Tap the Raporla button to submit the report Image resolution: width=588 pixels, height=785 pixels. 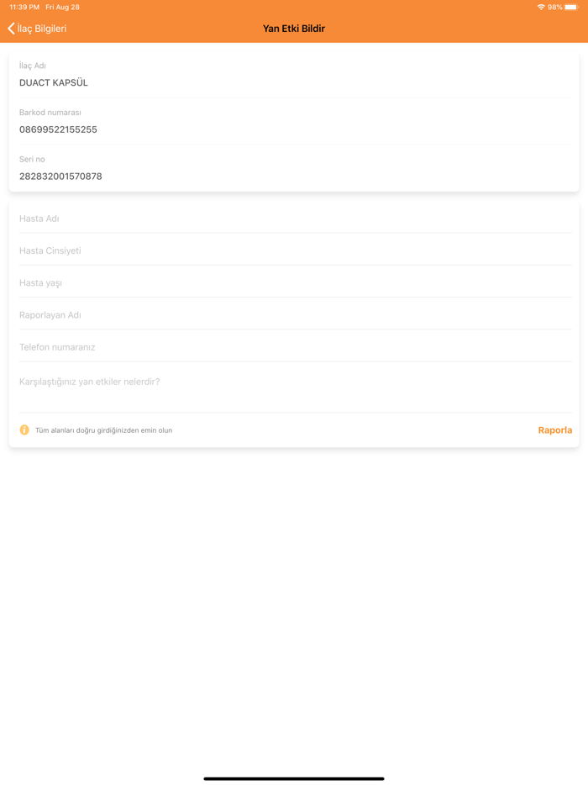(x=554, y=429)
